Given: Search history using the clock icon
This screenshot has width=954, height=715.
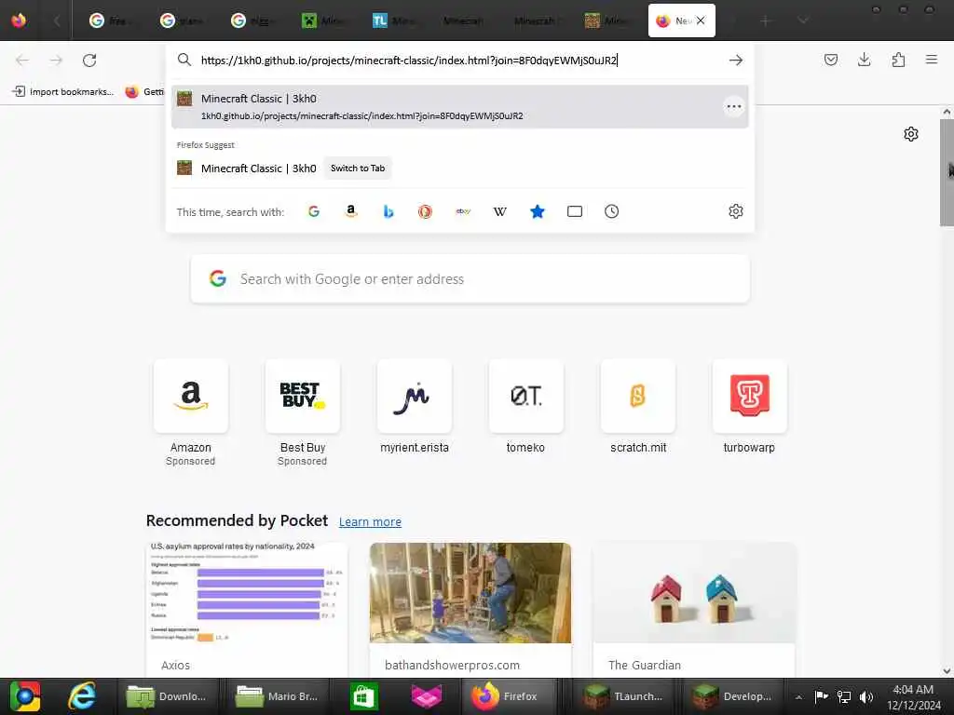Looking at the screenshot, I should 611,211.
